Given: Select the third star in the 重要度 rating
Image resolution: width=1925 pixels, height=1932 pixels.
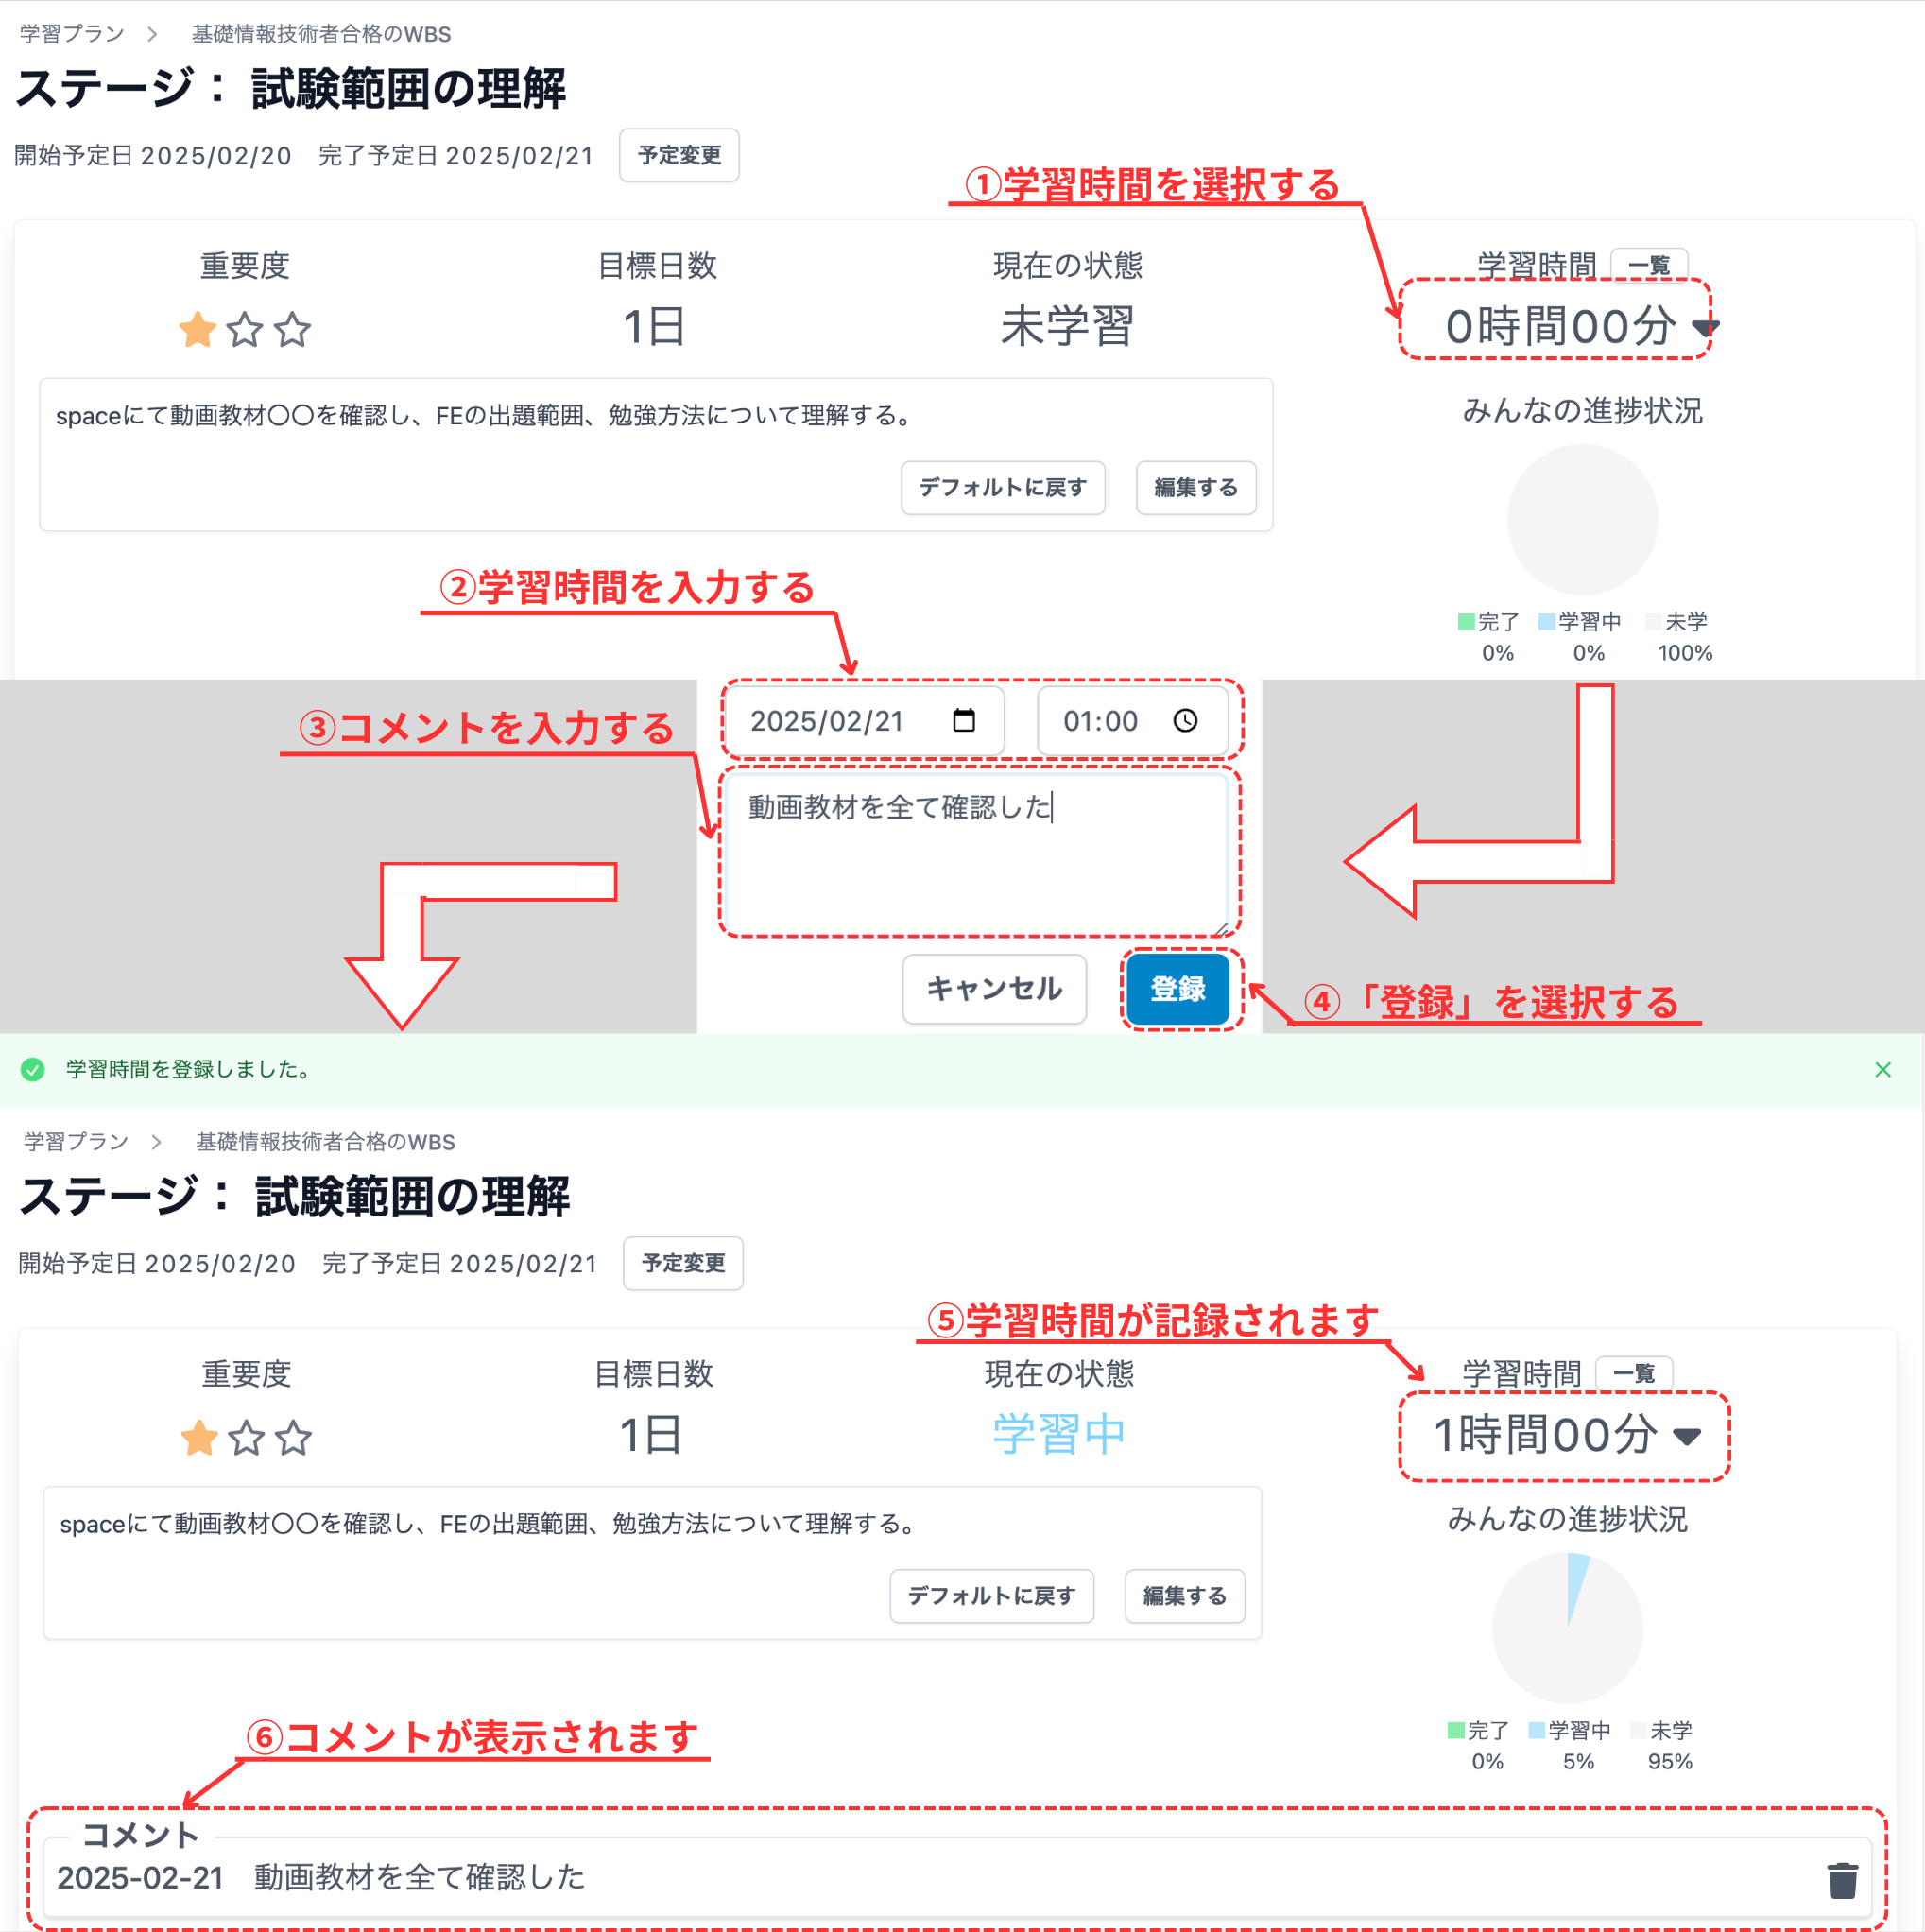Looking at the screenshot, I should [x=293, y=330].
